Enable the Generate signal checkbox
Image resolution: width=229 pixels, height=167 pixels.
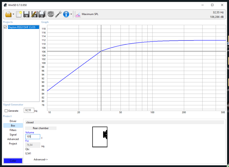click(x=6, y=111)
